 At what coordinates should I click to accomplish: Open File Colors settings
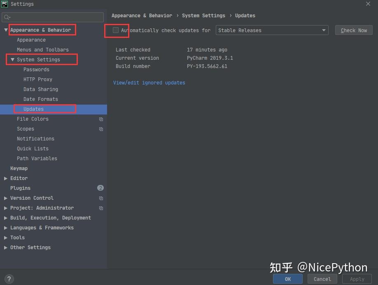[33, 119]
